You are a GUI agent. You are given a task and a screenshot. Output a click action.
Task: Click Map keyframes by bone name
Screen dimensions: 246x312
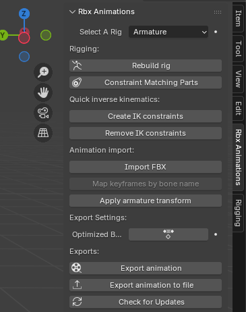pos(146,184)
